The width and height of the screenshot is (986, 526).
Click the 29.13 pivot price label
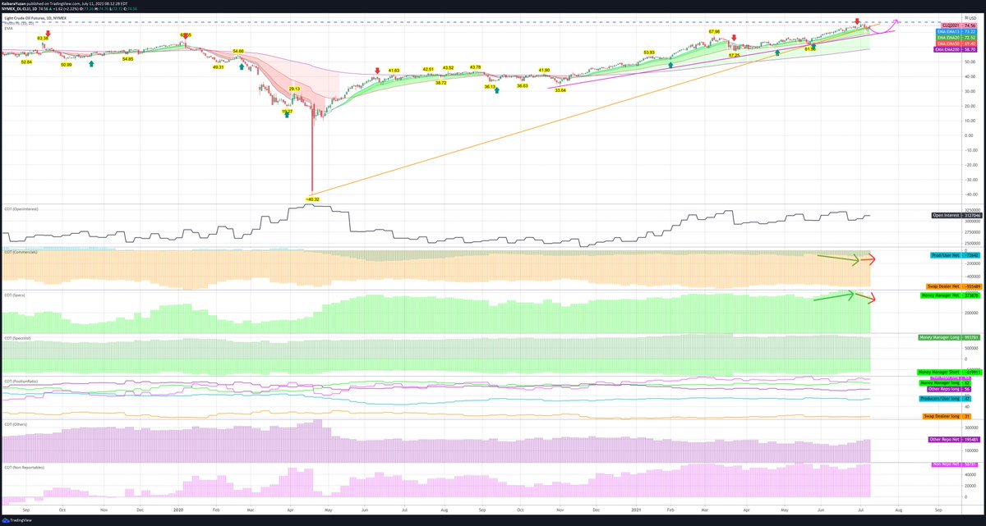point(294,87)
